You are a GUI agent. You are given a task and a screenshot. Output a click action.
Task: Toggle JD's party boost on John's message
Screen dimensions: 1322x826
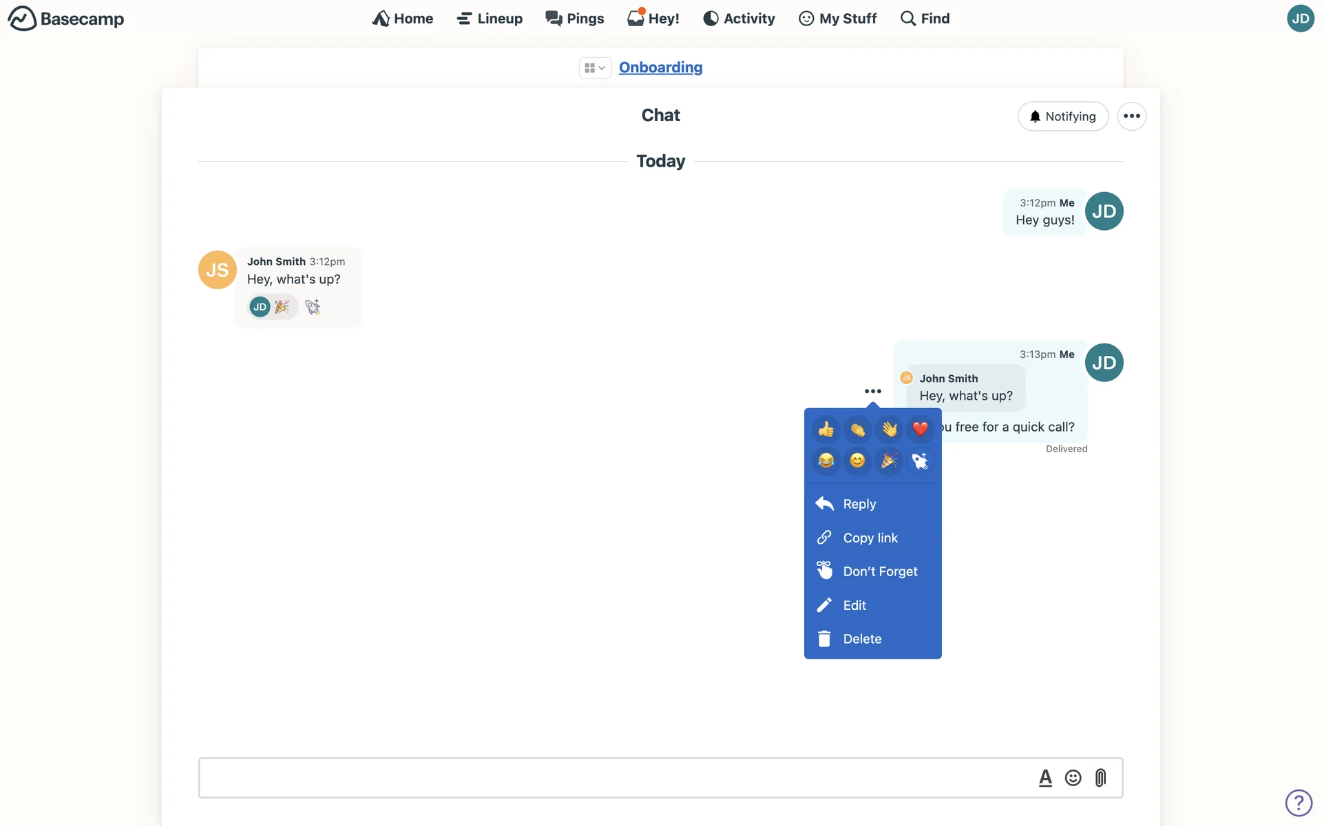pos(273,307)
